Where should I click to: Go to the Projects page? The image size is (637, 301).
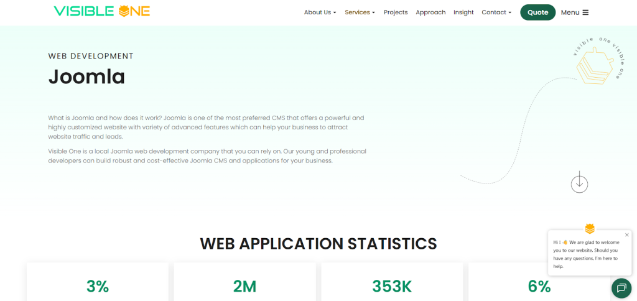[396, 12]
